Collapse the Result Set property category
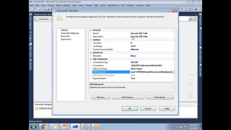This screenshot has width=231, height=130. click(91, 53)
